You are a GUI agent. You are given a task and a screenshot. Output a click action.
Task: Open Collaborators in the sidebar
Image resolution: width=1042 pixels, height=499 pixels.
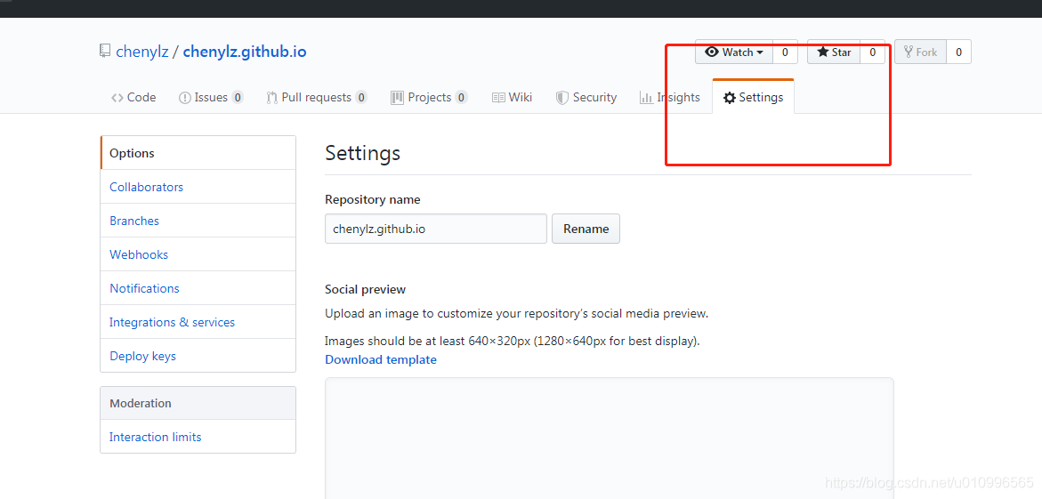click(198, 187)
